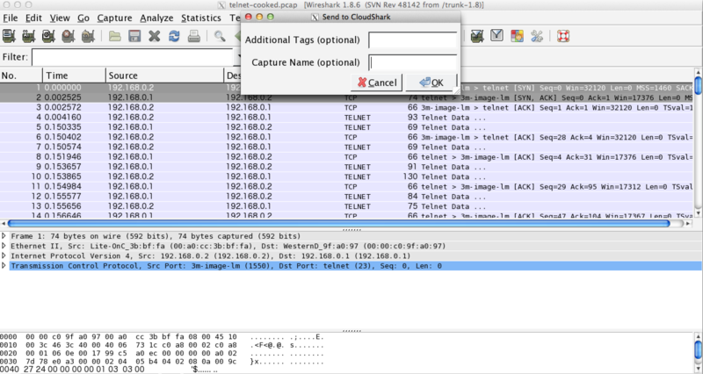Click packet list vertical scrollbar

point(698,86)
